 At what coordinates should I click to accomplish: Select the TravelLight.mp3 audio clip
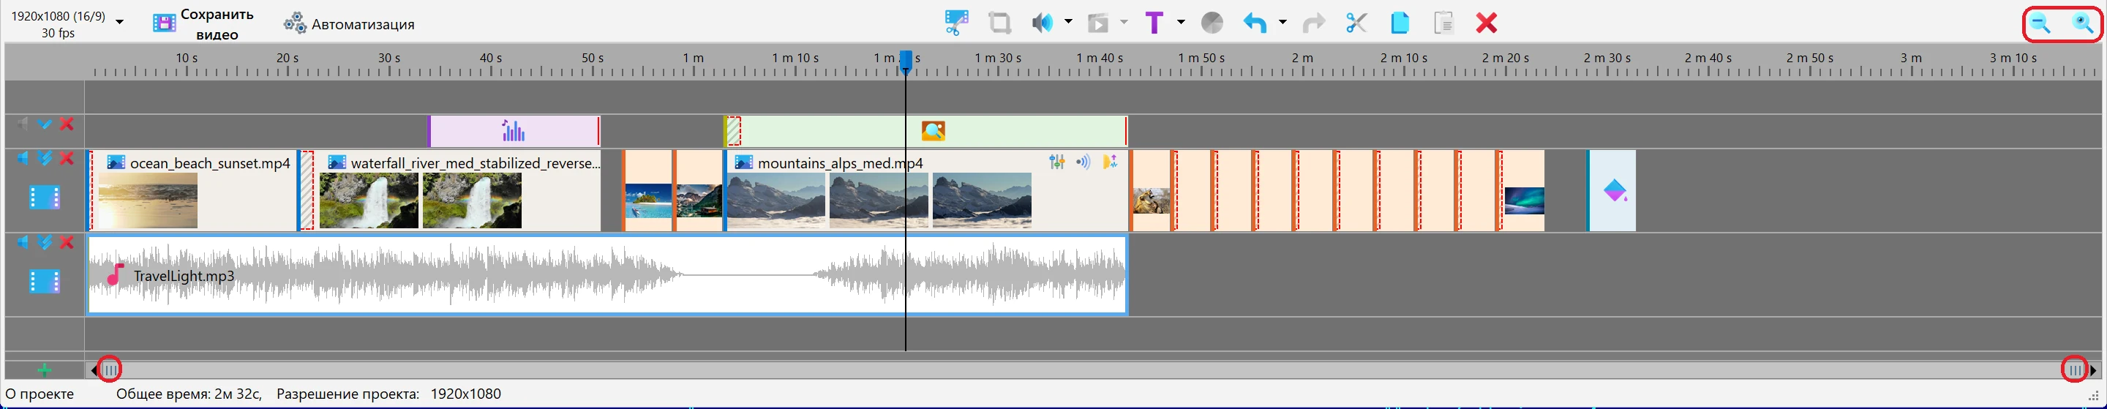click(x=607, y=275)
